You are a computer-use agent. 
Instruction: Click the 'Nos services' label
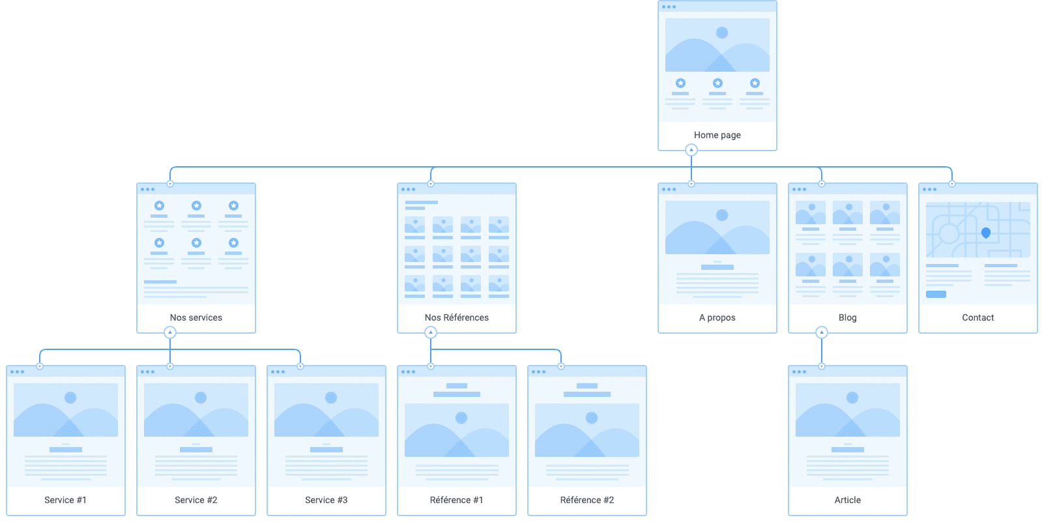196,317
